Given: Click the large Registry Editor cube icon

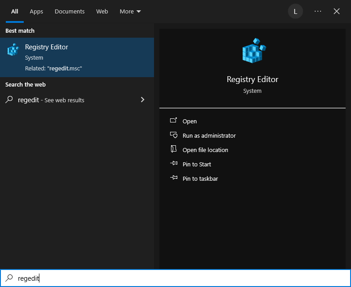Looking at the screenshot, I should click(x=254, y=51).
